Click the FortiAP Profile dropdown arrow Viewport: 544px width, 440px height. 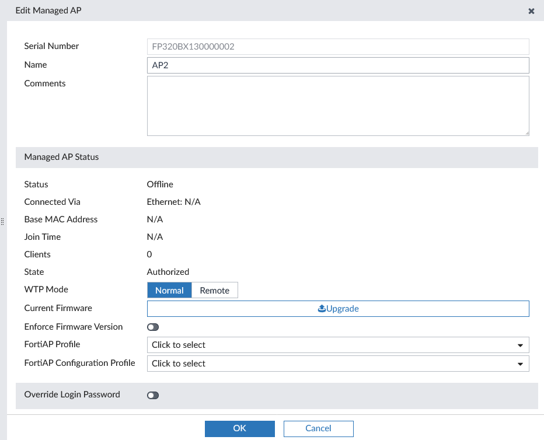tap(521, 345)
